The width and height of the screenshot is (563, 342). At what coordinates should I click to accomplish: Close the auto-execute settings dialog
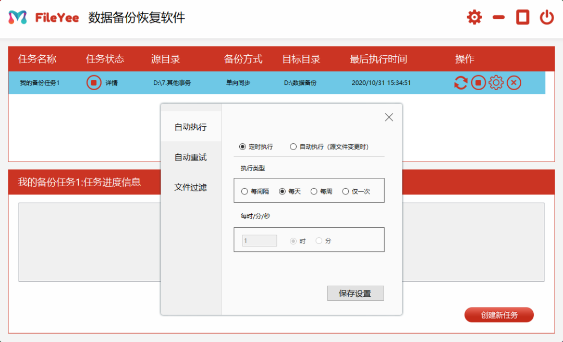click(389, 117)
